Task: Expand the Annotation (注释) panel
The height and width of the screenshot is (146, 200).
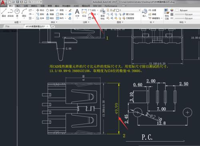Action: [86, 22]
